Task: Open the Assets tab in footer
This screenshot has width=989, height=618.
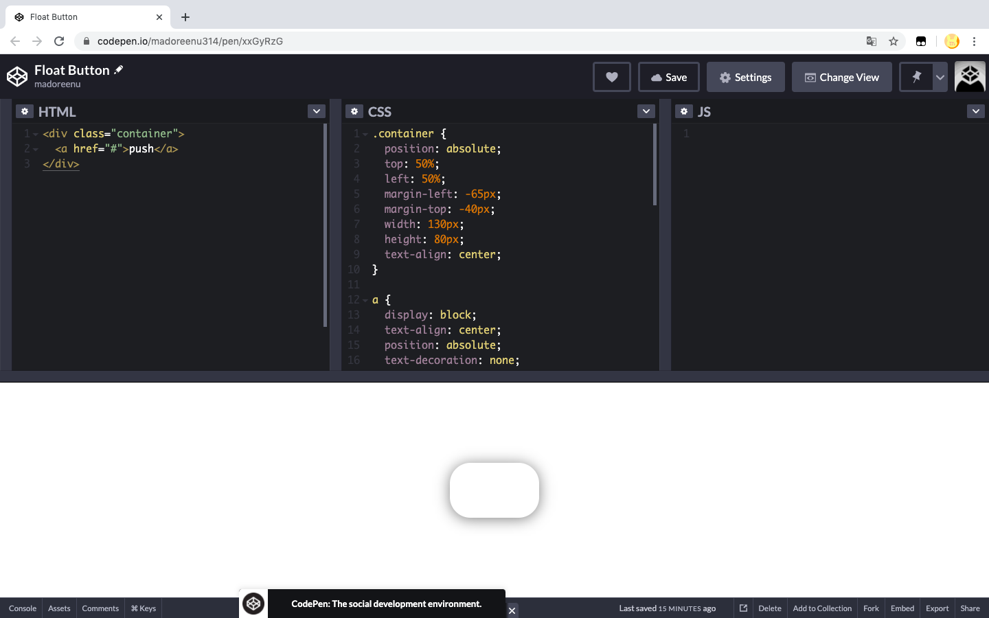Action: tap(59, 608)
